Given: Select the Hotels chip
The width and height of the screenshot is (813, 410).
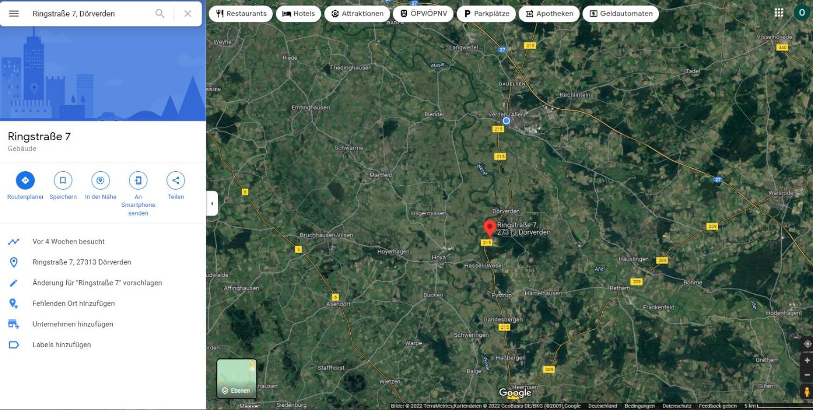Looking at the screenshot, I should point(299,14).
